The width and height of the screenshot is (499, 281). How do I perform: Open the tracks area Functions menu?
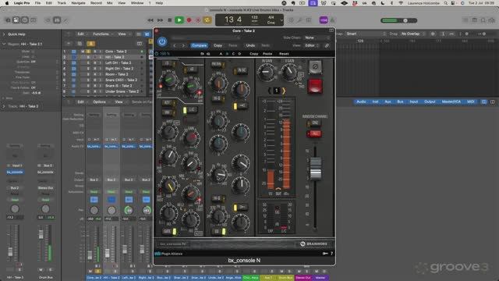click(102, 34)
